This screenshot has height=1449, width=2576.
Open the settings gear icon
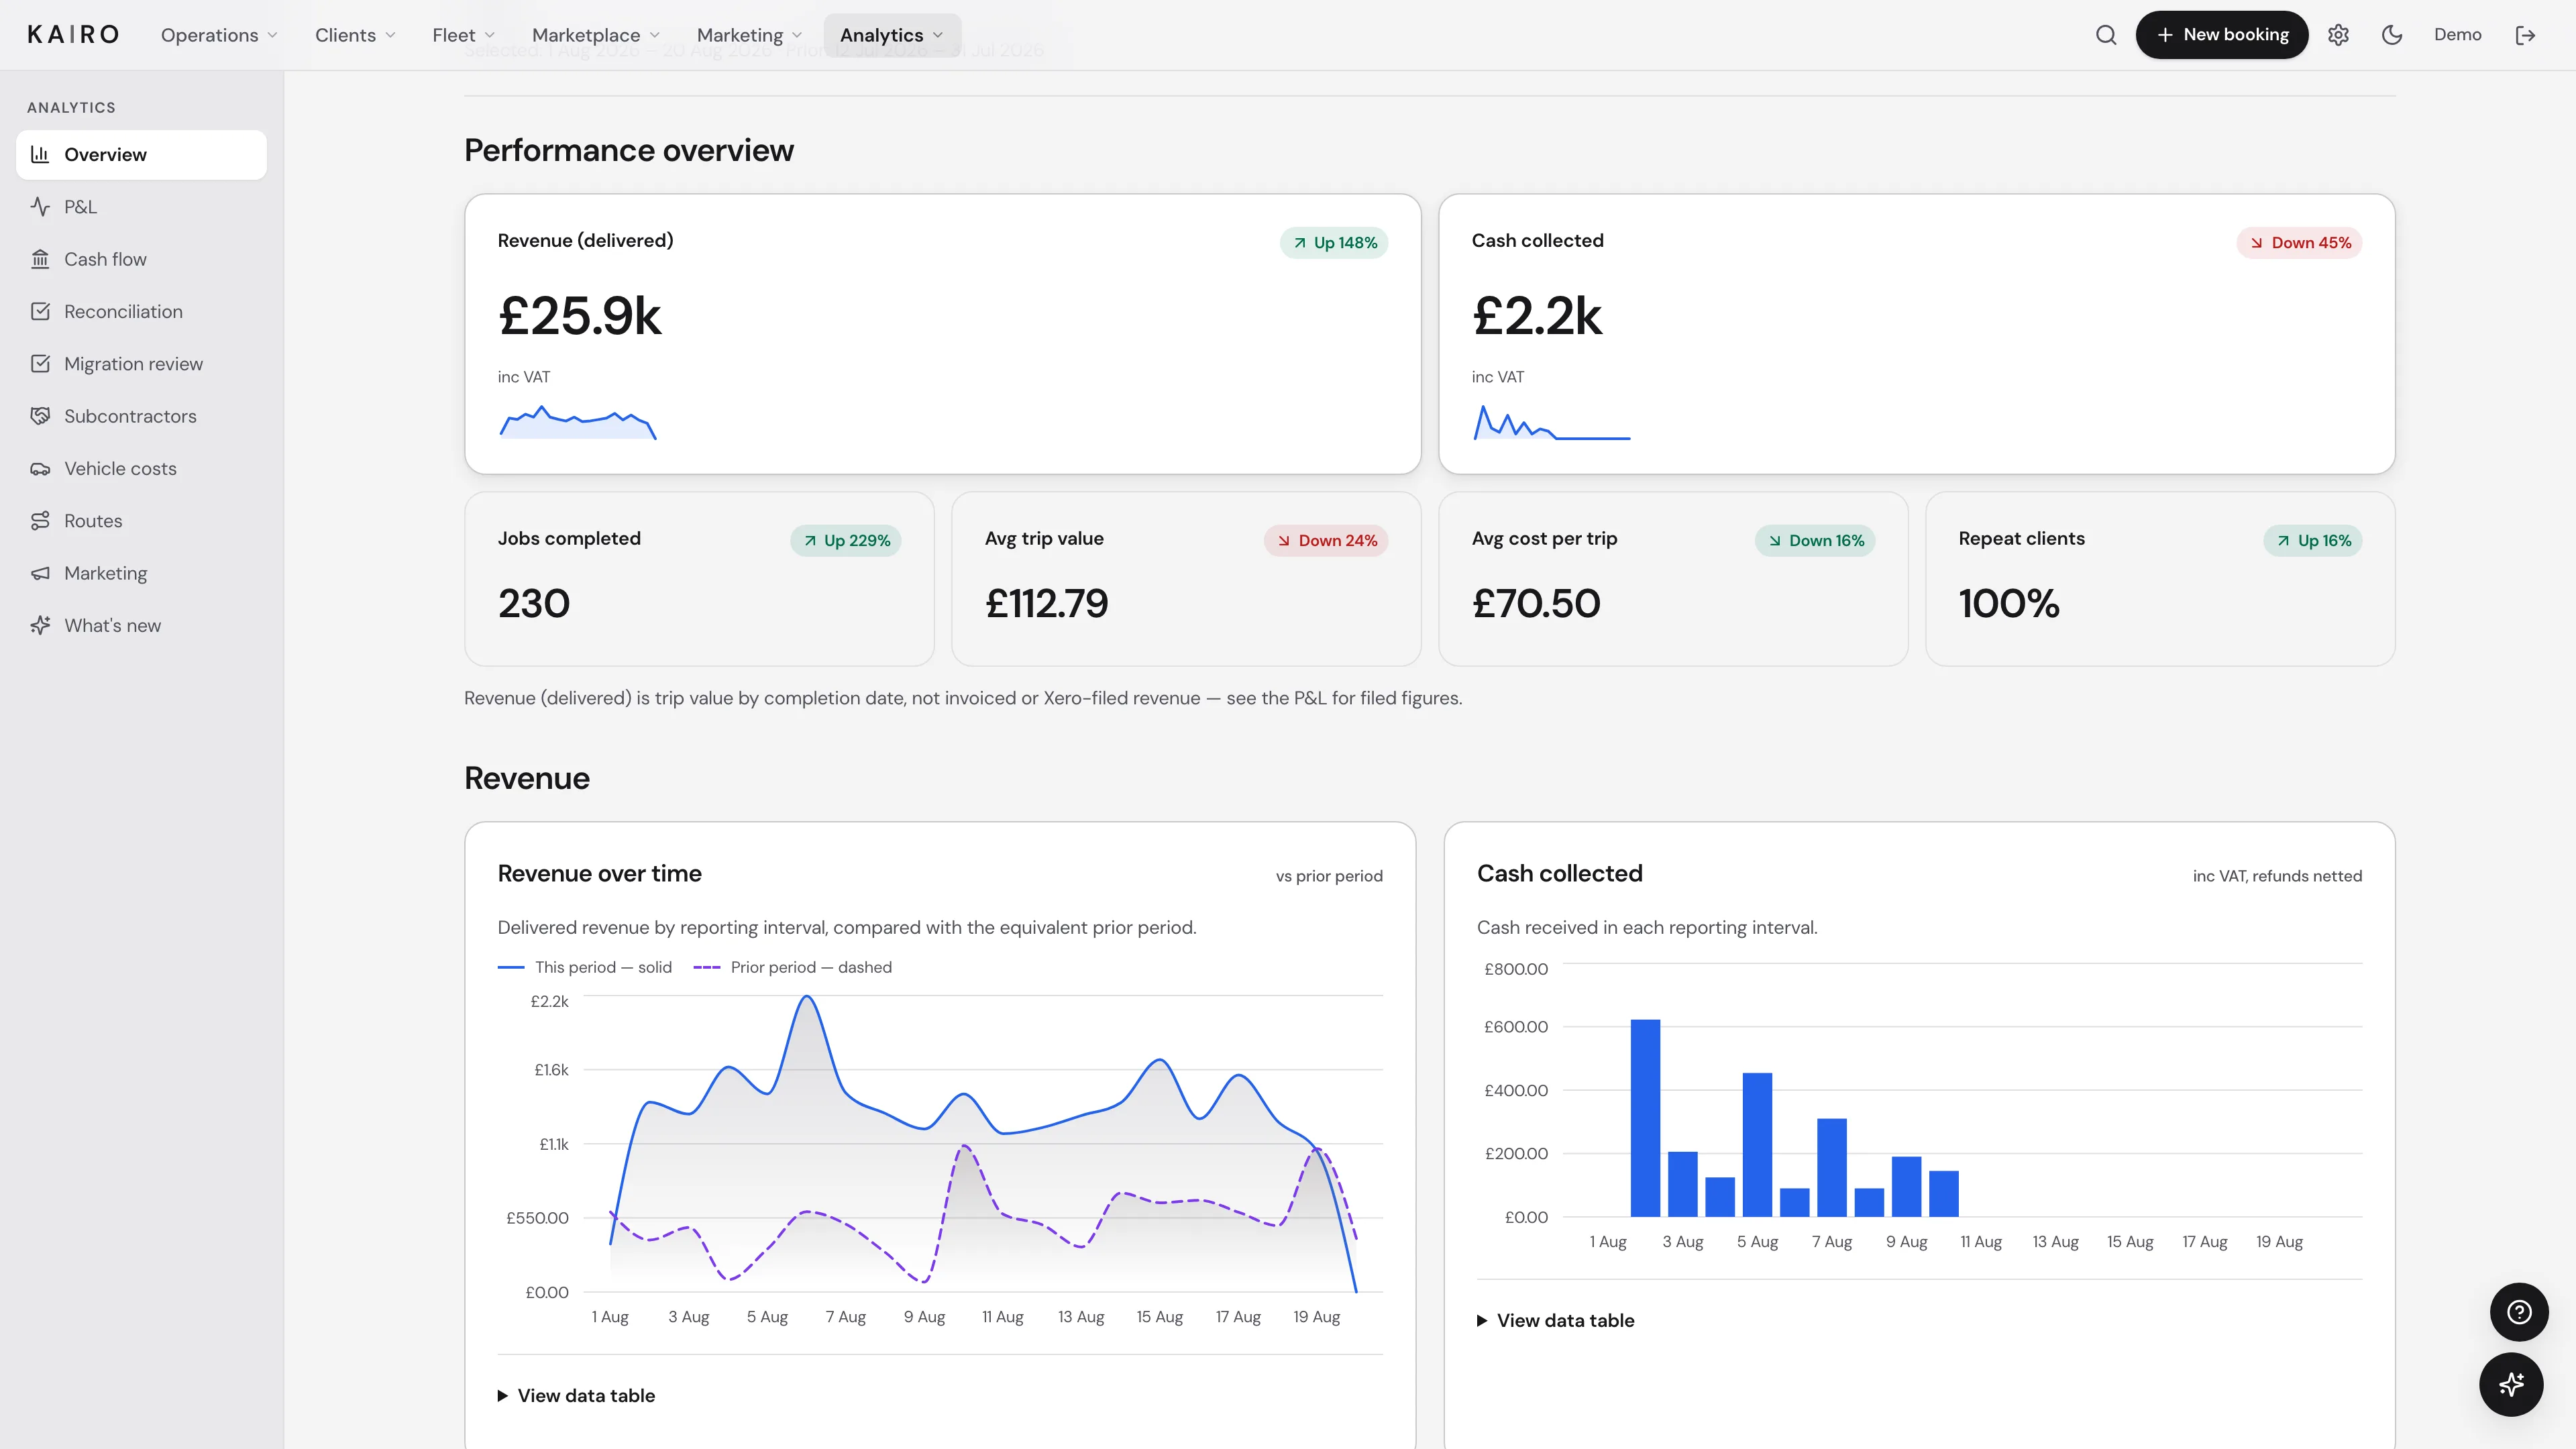(2338, 35)
